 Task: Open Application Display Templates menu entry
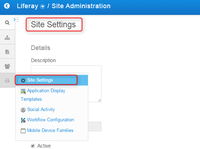(43, 95)
